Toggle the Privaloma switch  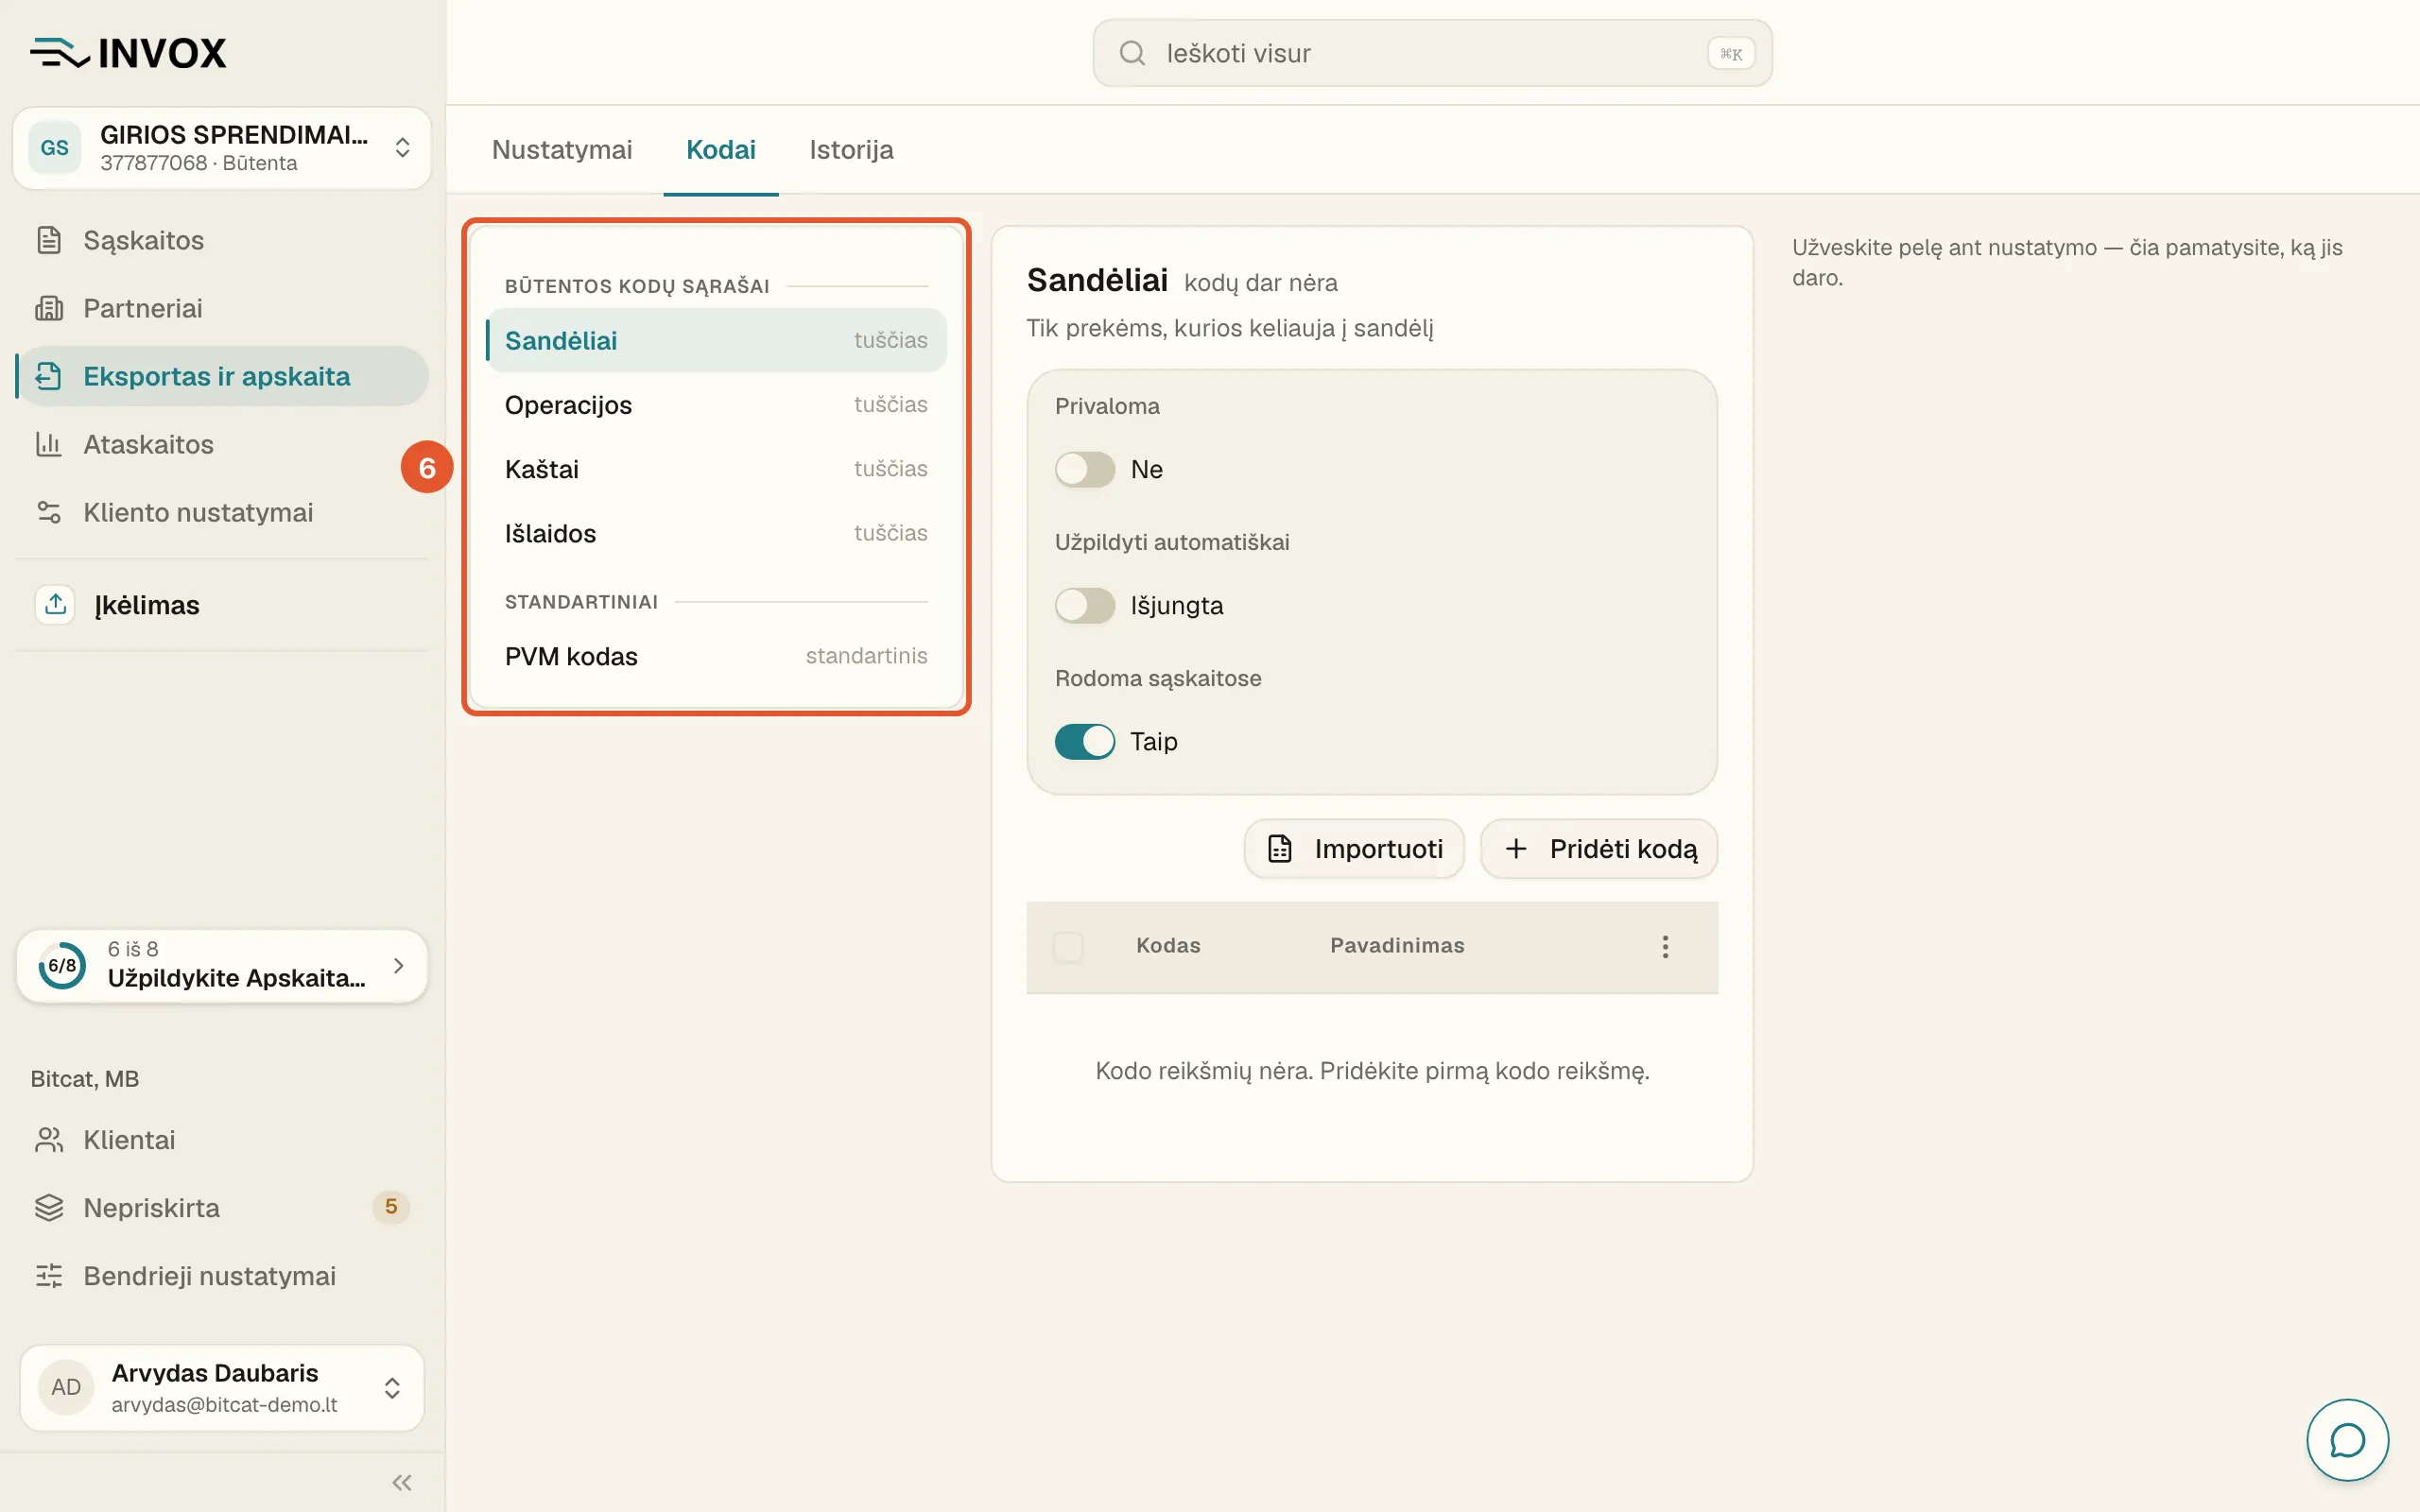click(x=1085, y=469)
